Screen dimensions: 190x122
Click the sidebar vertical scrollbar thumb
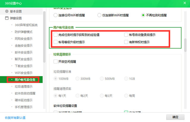coord(44,37)
